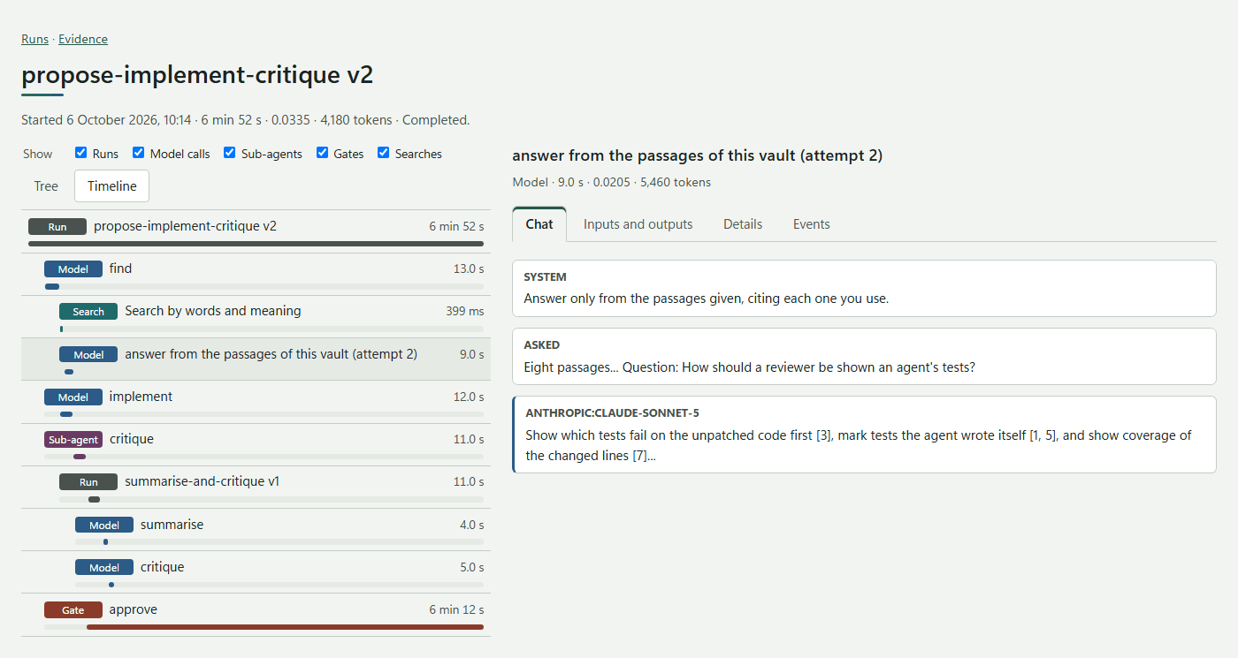Image resolution: width=1238 pixels, height=658 pixels.
Task: Open the Evidence breadcrumb link
Action: tap(83, 39)
